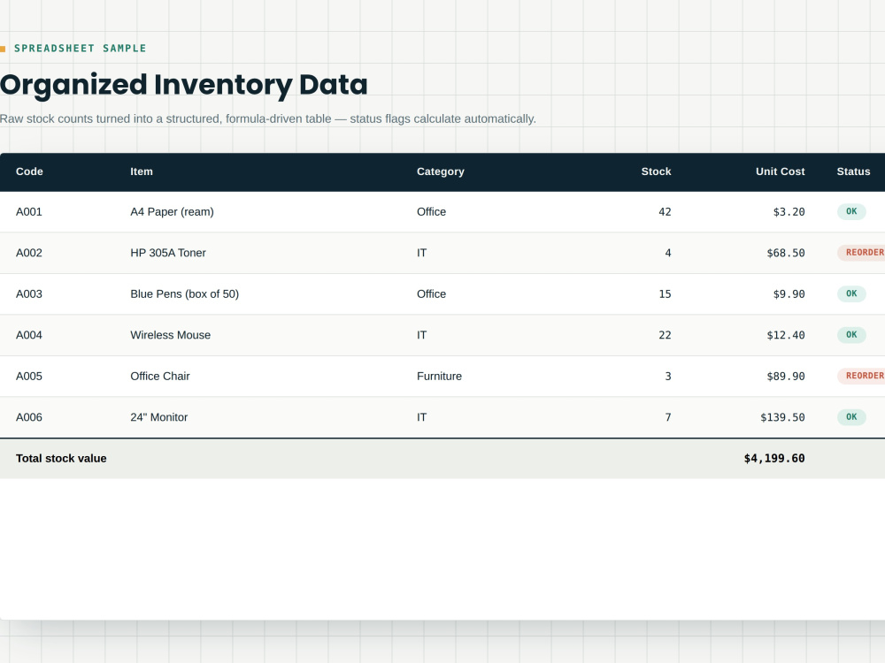Click unit cost $139.50
The image size is (885, 663).
click(x=782, y=418)
